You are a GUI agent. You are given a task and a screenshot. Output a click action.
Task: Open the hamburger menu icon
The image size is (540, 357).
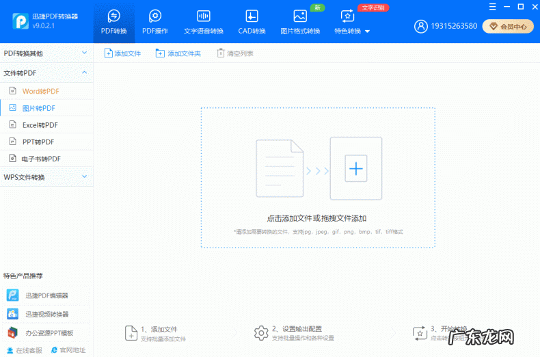pyautogui.click(x=492, y=7)
